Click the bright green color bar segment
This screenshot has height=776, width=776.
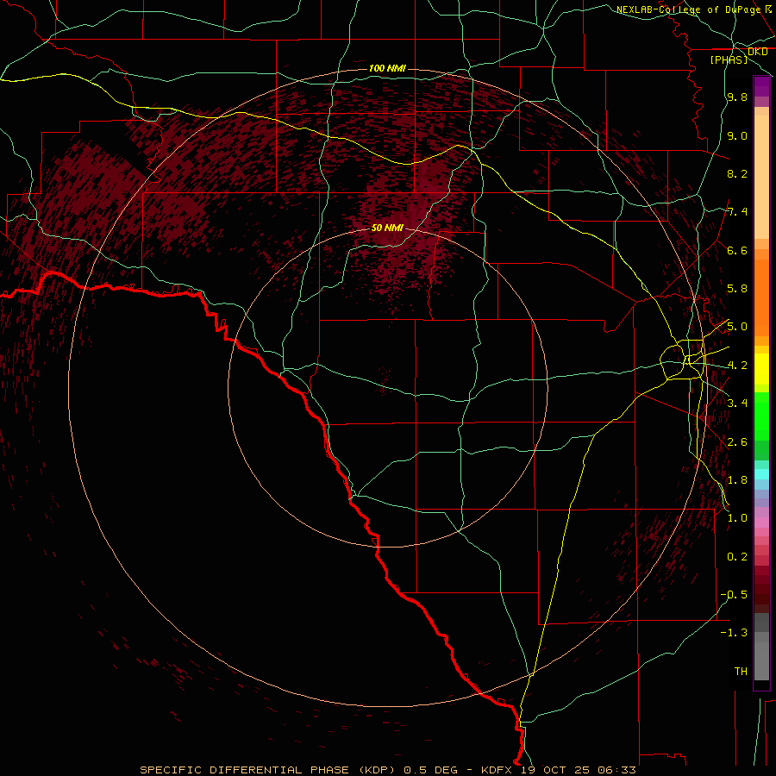click(761, 416)
